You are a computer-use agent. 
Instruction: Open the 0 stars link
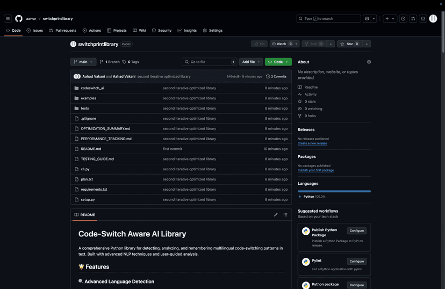point(307,102)
